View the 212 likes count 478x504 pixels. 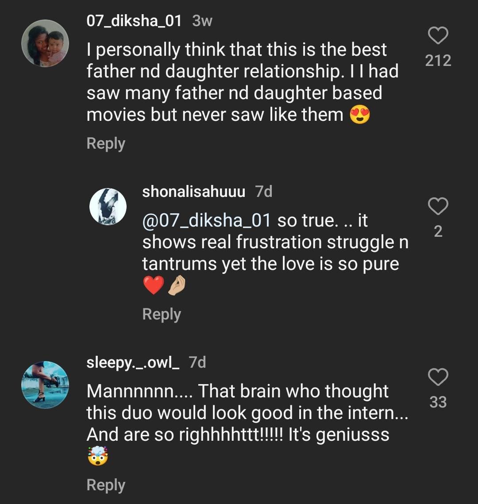tap(438, 61)
